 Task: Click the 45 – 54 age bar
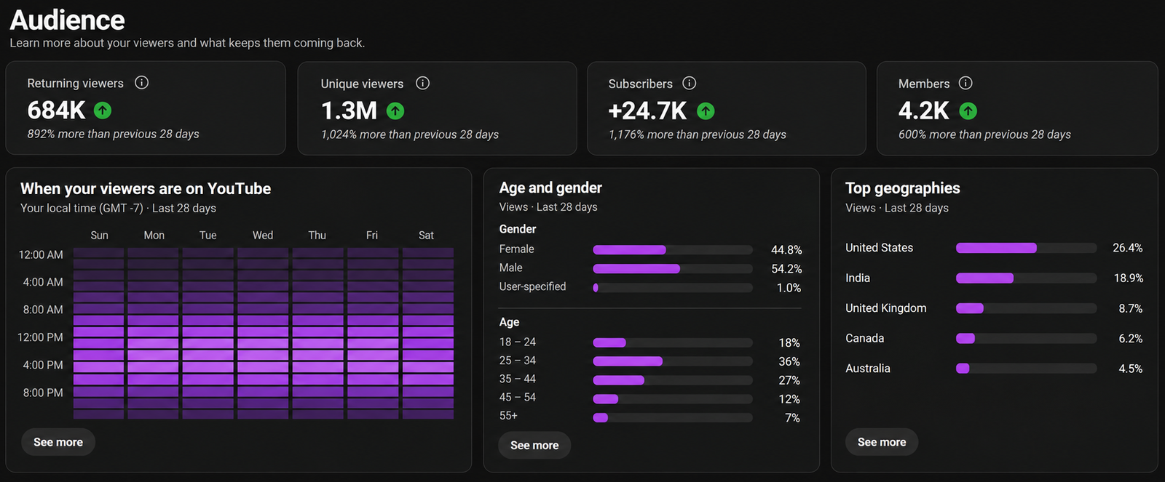click(x=673, y=398)
